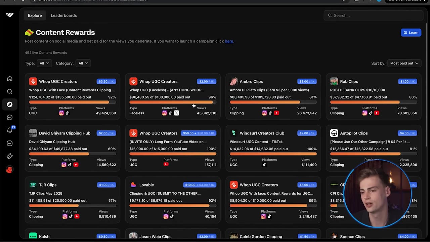Switch to the Explore tab
Screen dimensions: 430x242
[35, 15]
